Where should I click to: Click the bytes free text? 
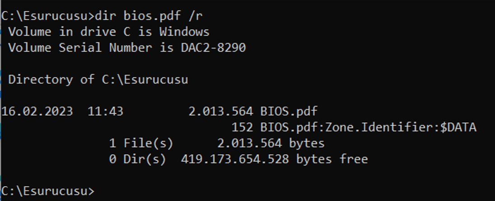(332, 159)
